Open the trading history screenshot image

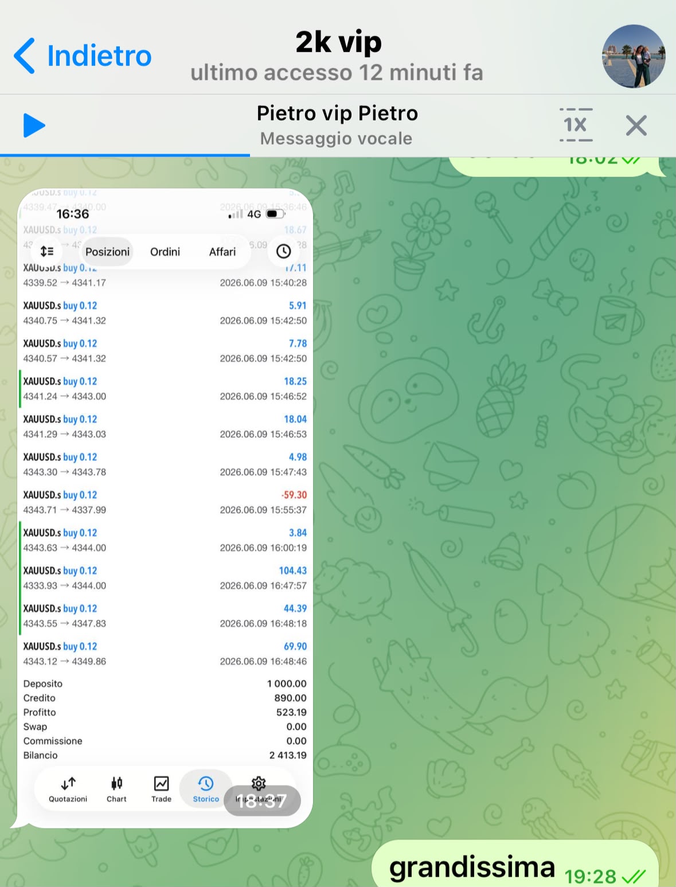click(x=165, y=508)
